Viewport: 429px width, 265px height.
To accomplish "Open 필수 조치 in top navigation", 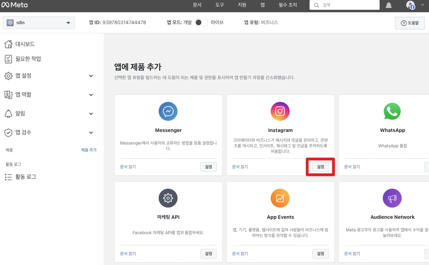I will click(288, 5).
